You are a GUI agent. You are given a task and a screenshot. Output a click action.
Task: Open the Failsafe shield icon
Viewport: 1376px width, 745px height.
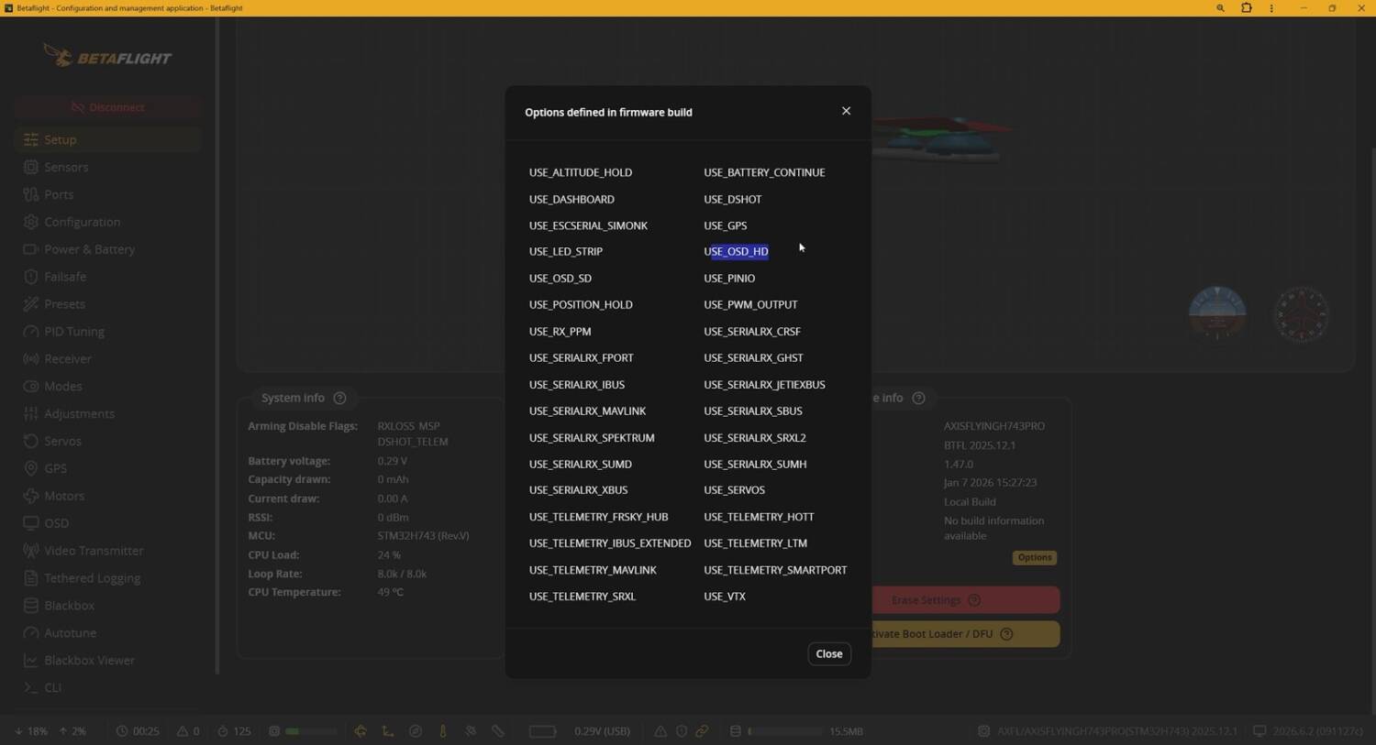pyautogui.click(x=31, y=277)
